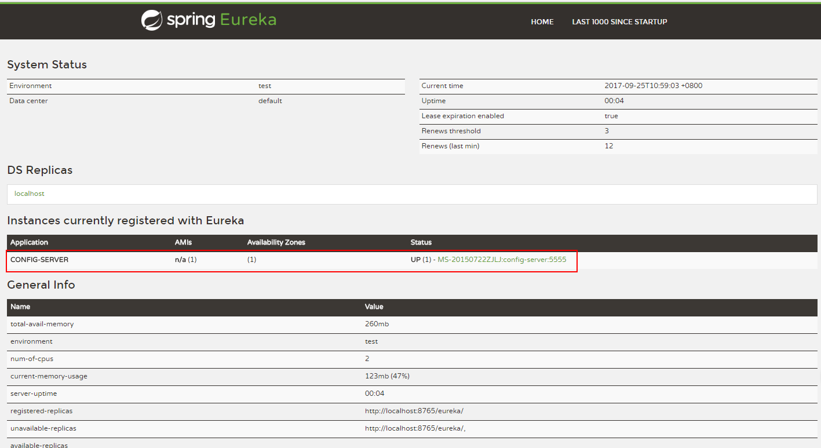Image resolution: width=821 pixels, height=448 pixels.
Task: Click the Lease expiration value true
Action: 611,116
